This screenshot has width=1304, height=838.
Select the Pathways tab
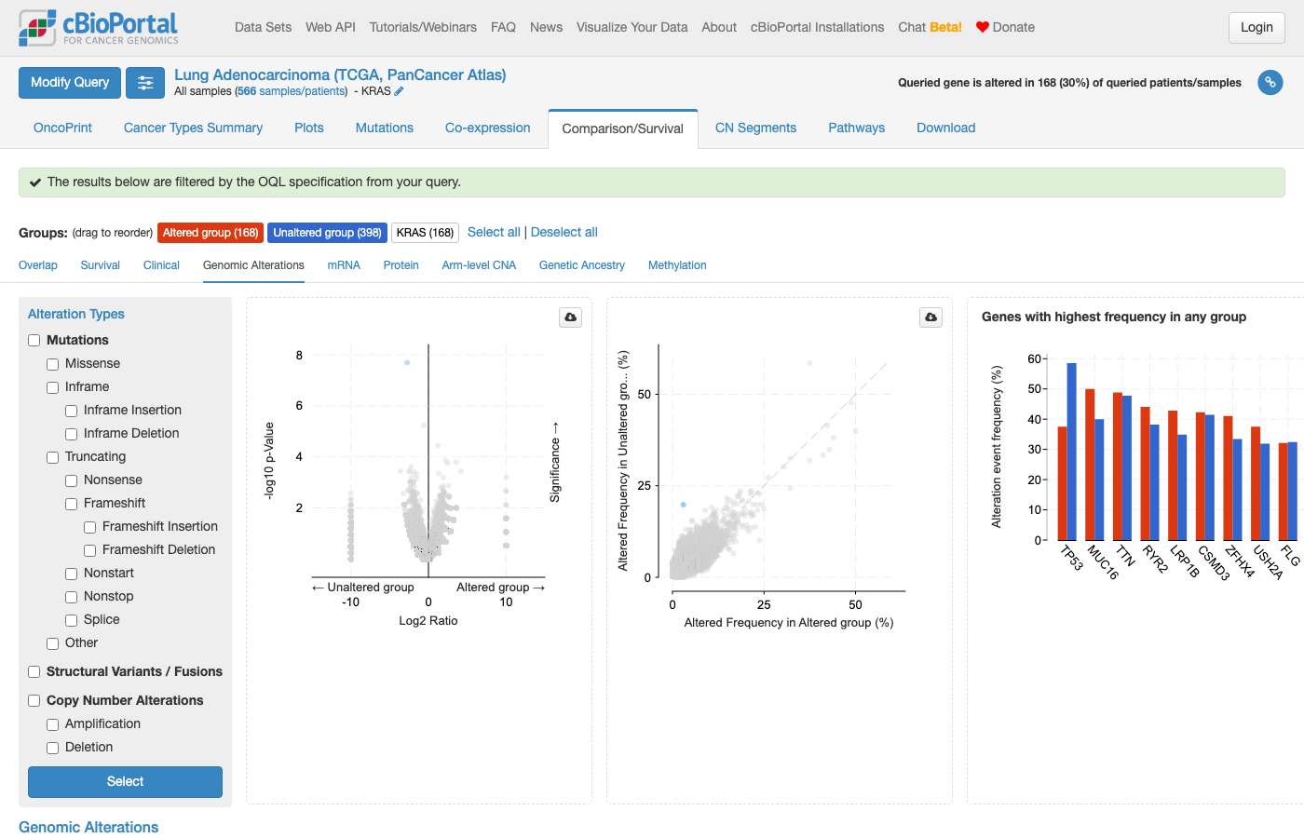coord(856,128)
